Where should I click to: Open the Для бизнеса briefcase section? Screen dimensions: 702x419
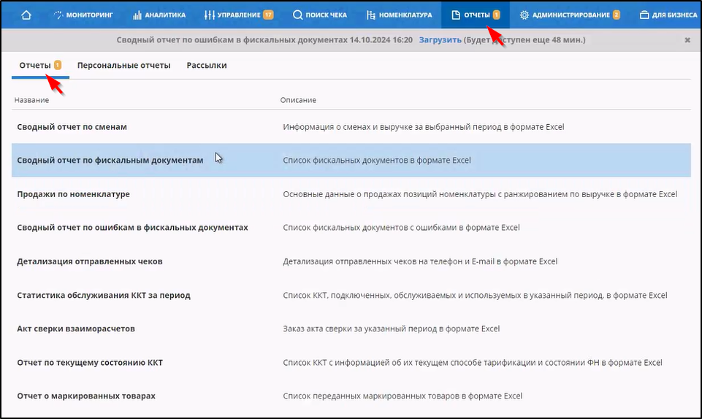pos(669,15)
